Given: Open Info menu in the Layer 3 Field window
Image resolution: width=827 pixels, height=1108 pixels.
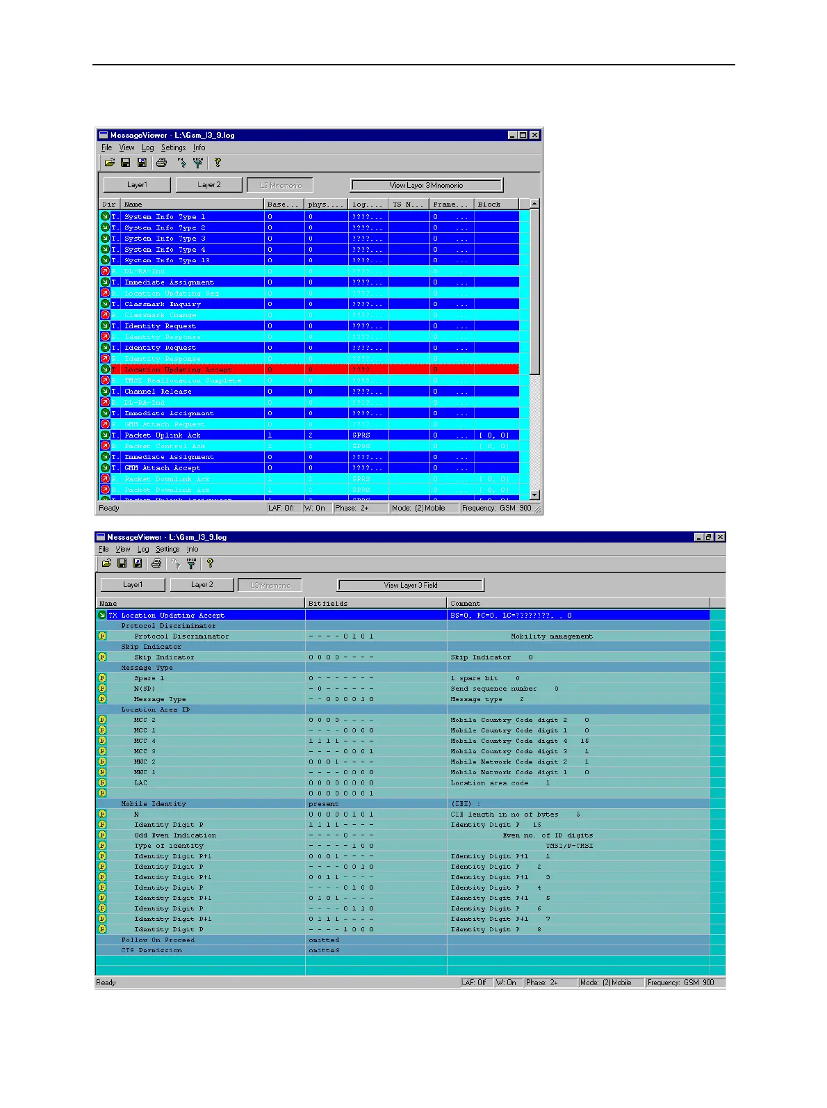Looking at the screenshot, I should pyautogui.click(x=193, y=549).
